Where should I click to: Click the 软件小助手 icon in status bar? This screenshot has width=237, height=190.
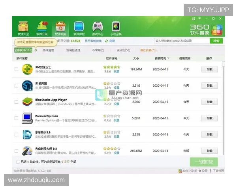(180, 171)
